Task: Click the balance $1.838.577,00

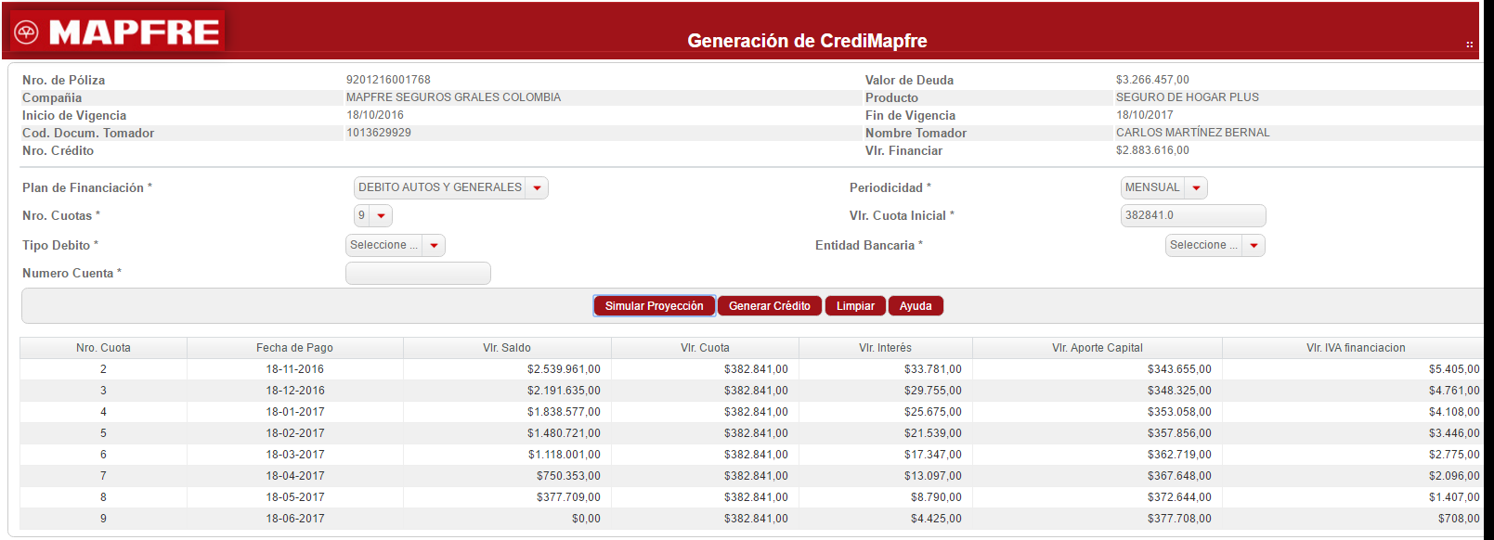Action: pos(564,412)
